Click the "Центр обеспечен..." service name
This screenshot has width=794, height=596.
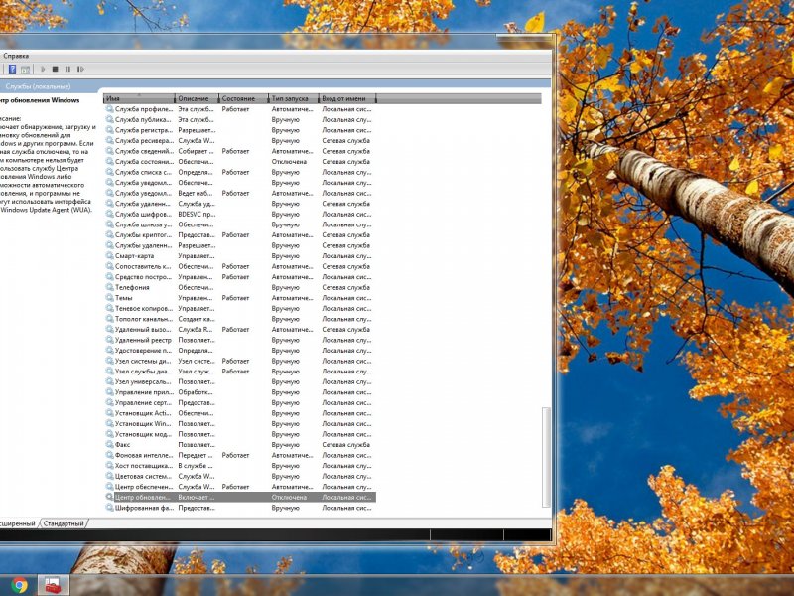(143, 487)
